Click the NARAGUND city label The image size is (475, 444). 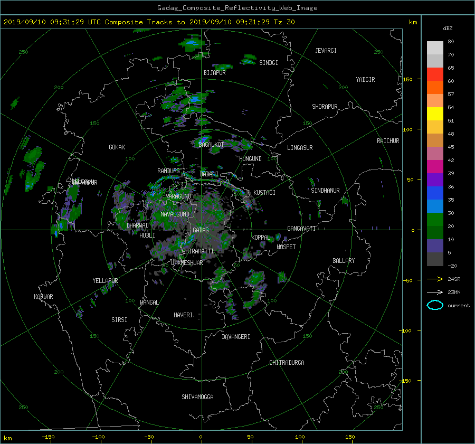pyautogui.click(x=178, y=196)
